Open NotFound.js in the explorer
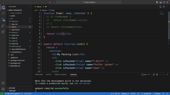Viewport: 170px width, 95px height. tap(16, 46)
